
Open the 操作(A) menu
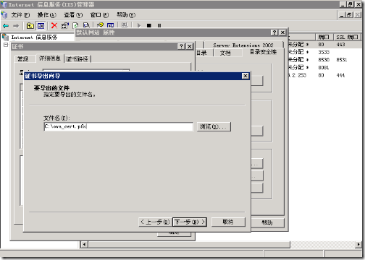pyautogui.click(x=46, y=15)
